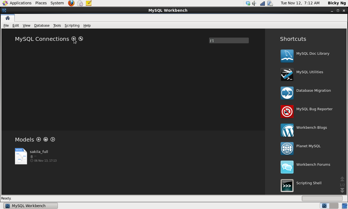Show the clock calendar Tue Nov 12

[x=300, y=3]
